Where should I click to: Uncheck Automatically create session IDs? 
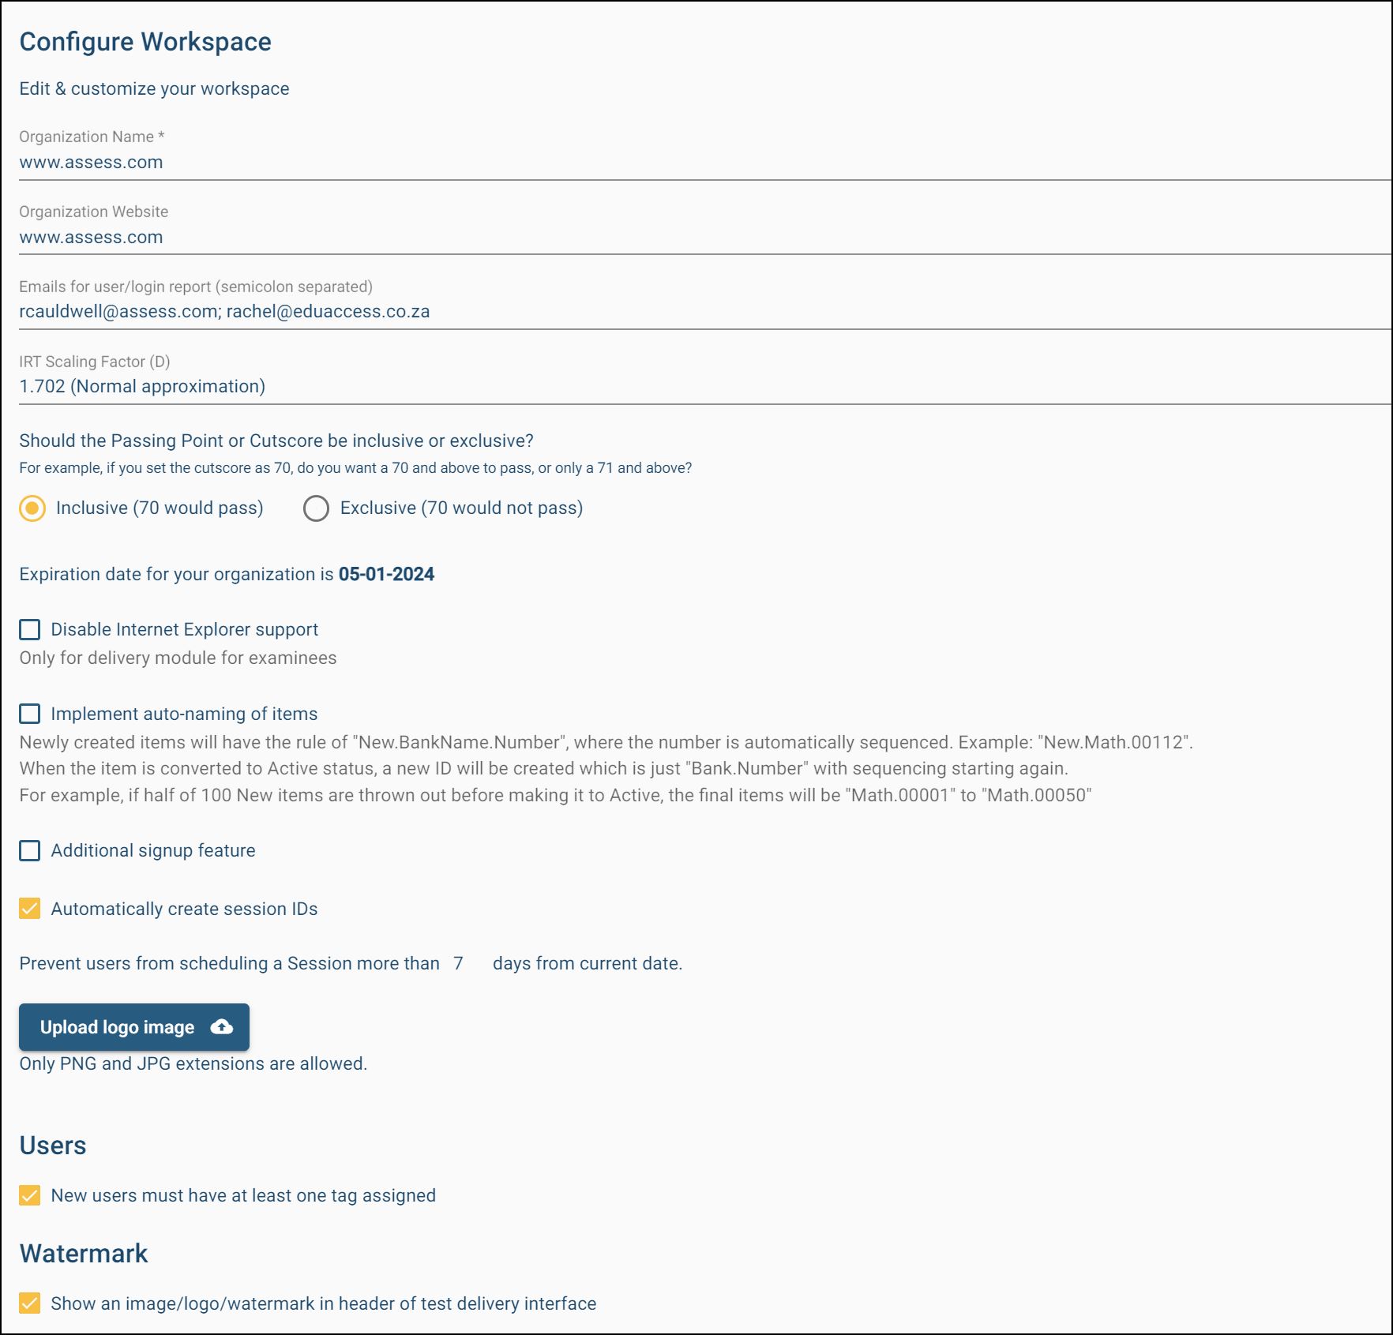click(30, 909)
